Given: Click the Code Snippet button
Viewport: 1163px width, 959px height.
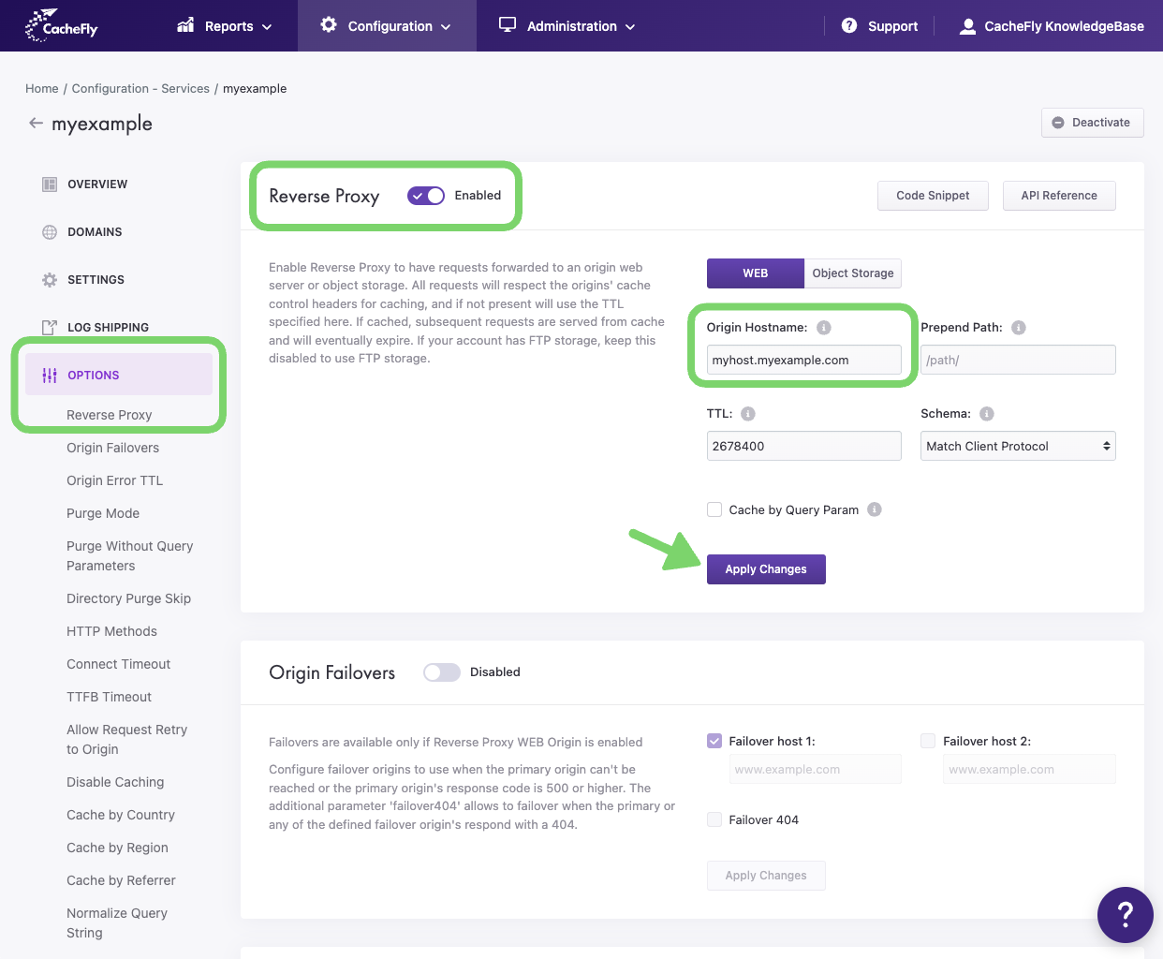Looking at the screenshot, I should 933,196.
